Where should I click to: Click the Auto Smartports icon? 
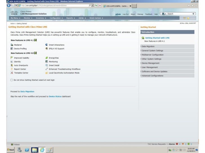tap(12, 65)
